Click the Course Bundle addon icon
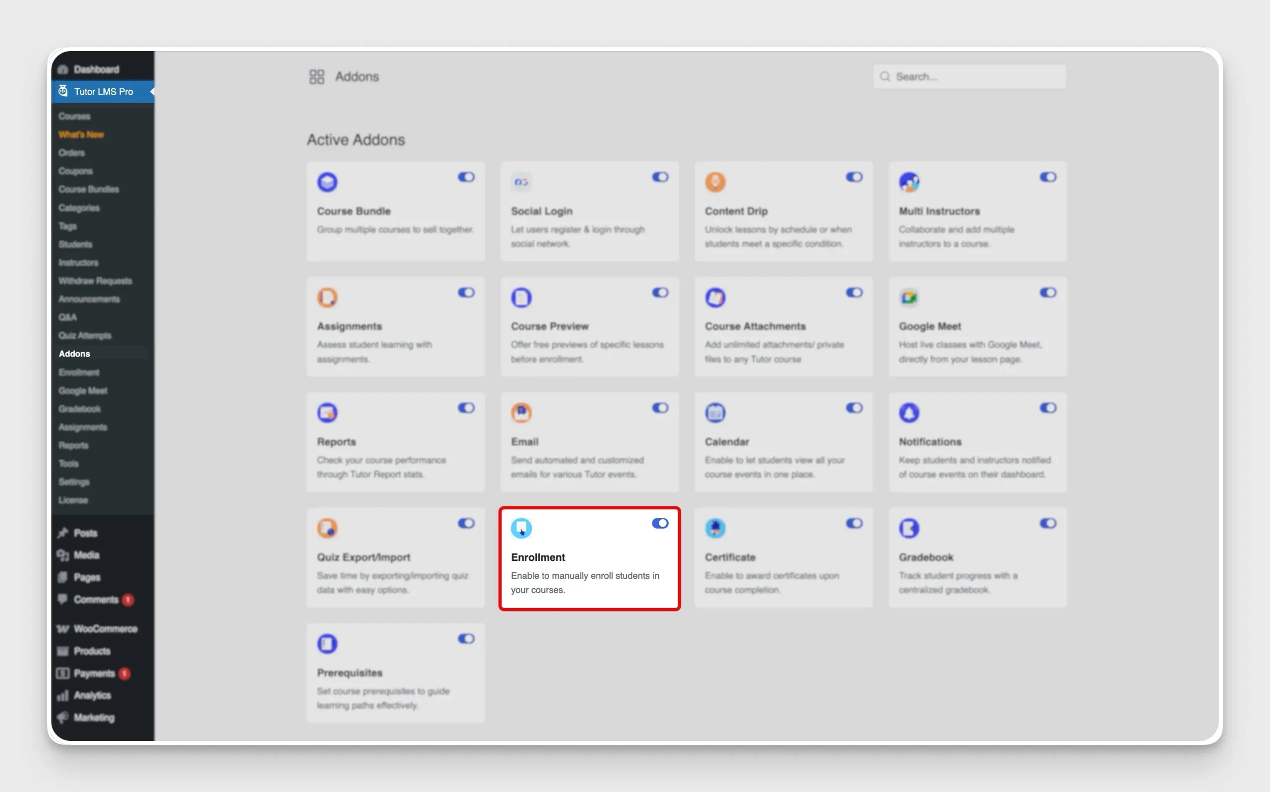This screenshot has width=1270, height=792. click(327, 183)
